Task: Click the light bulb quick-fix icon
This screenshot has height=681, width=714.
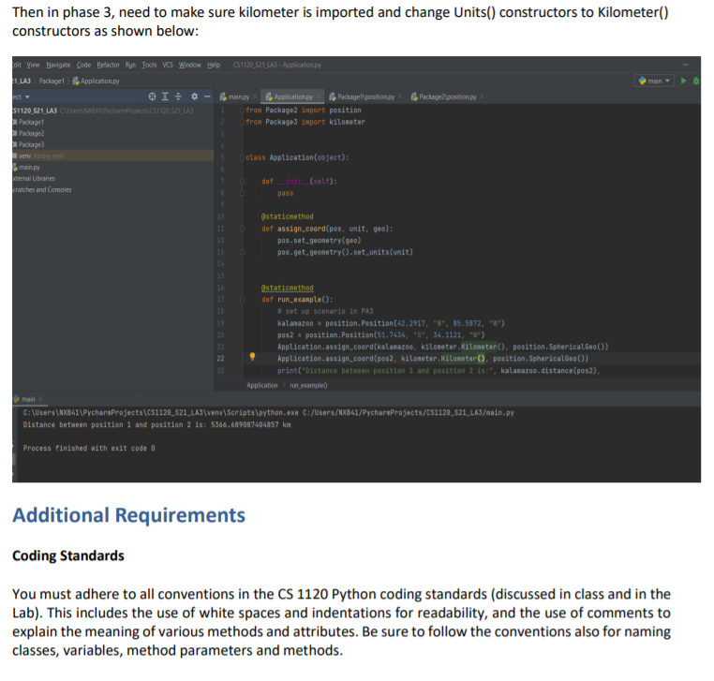Action: (x=252, y=357)
